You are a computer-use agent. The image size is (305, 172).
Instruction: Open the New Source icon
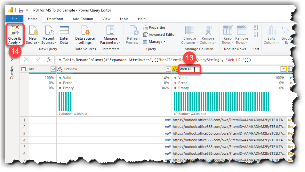click(33, 30)
